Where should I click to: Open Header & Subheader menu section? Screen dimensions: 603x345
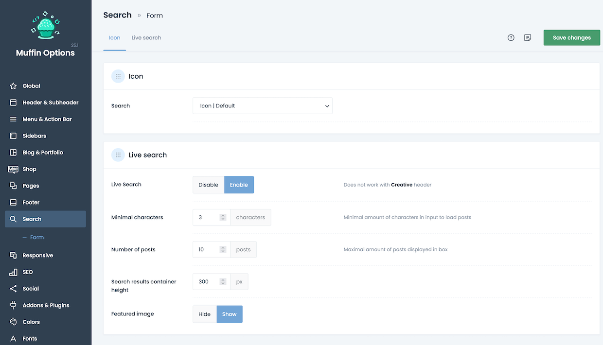pyautogui.click(x=50, y=103)
